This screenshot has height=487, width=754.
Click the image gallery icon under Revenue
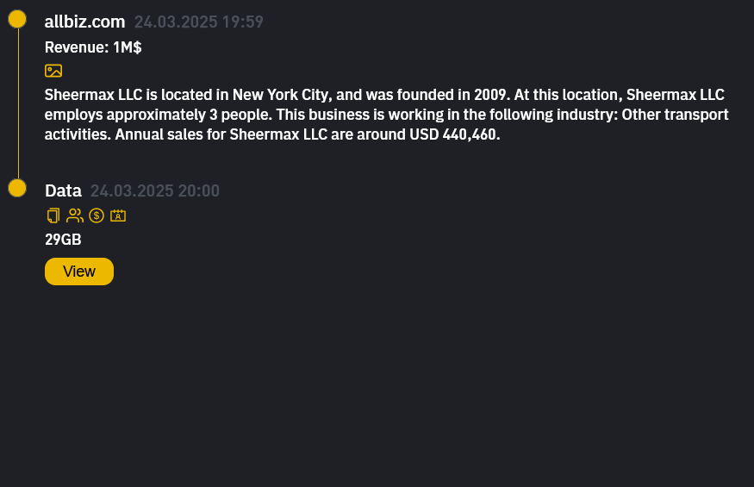[53, 71]
